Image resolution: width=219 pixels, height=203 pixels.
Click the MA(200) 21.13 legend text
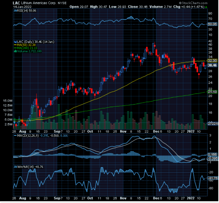click(x=27, y=48)
